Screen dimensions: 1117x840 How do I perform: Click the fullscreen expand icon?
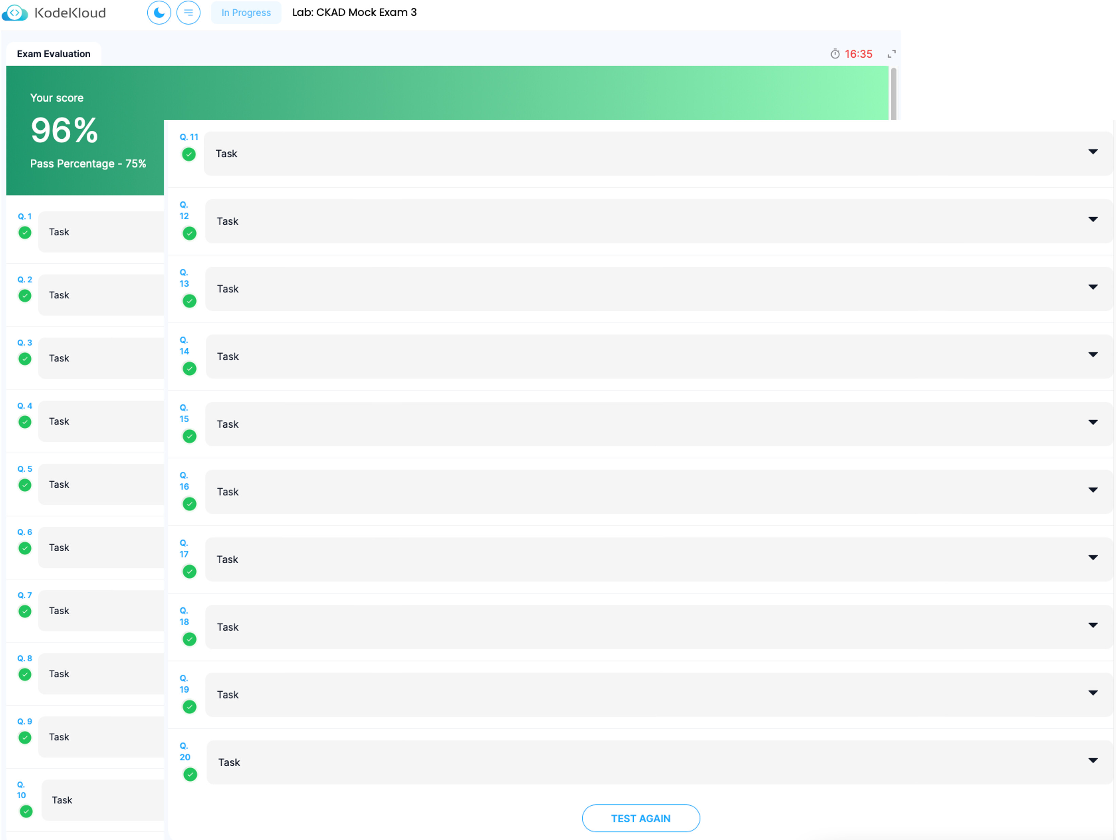tap(891, 54)
